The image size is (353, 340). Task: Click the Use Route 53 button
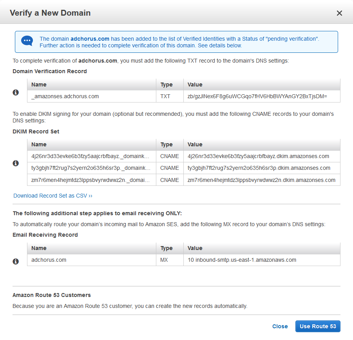tap(318, 326)
